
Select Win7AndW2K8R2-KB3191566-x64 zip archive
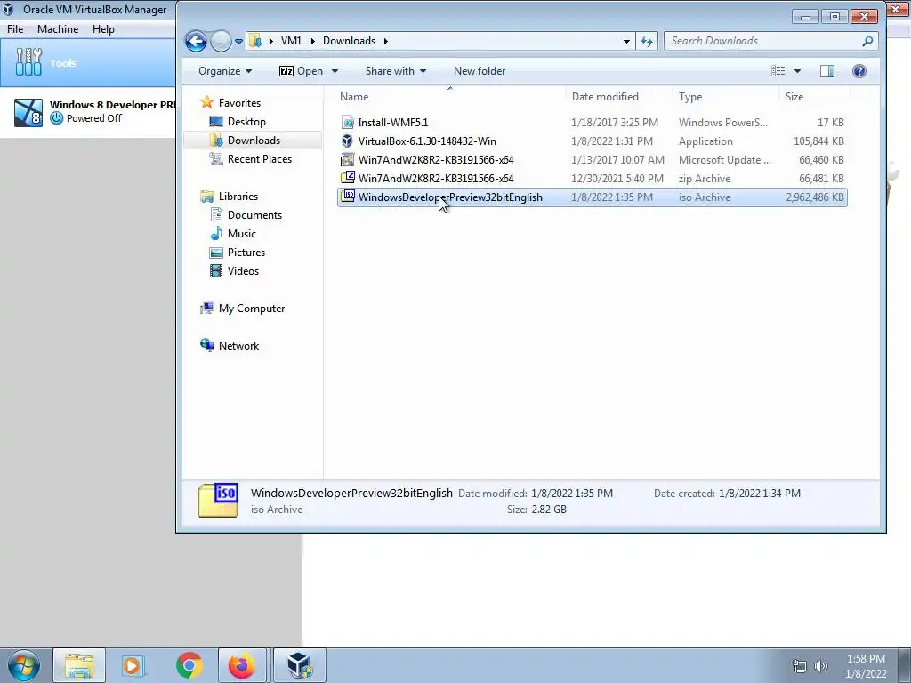tap(592, 178)
